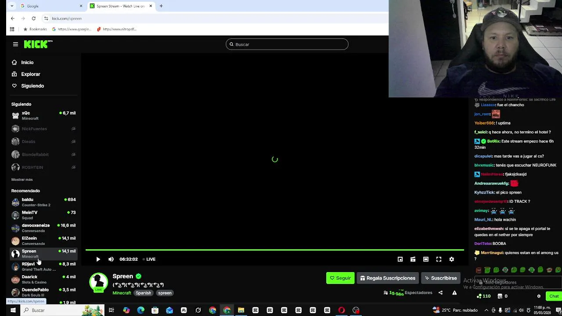Toggle theater mode in player
Screen dimensions: 562x316
[425, 259]
